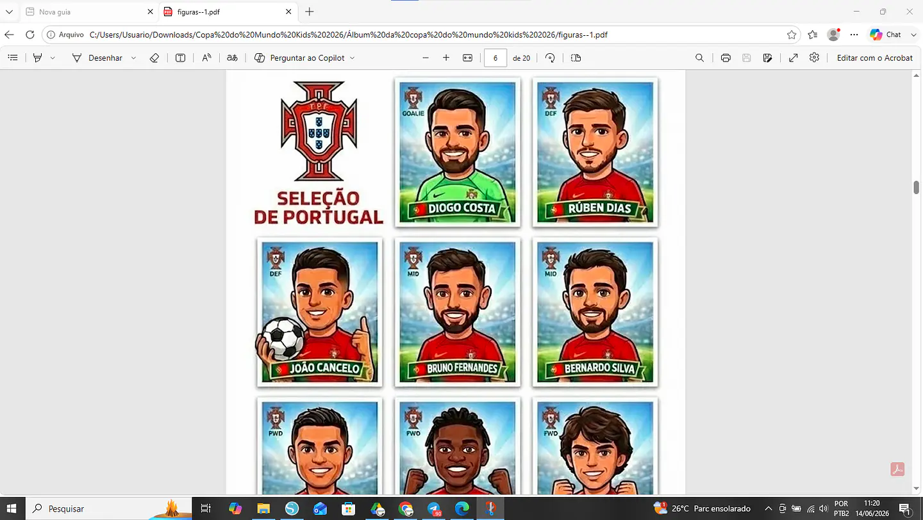Open Task View on the taskbar
The height and width of the screenshot is (520, 923).
click(206, 508)
